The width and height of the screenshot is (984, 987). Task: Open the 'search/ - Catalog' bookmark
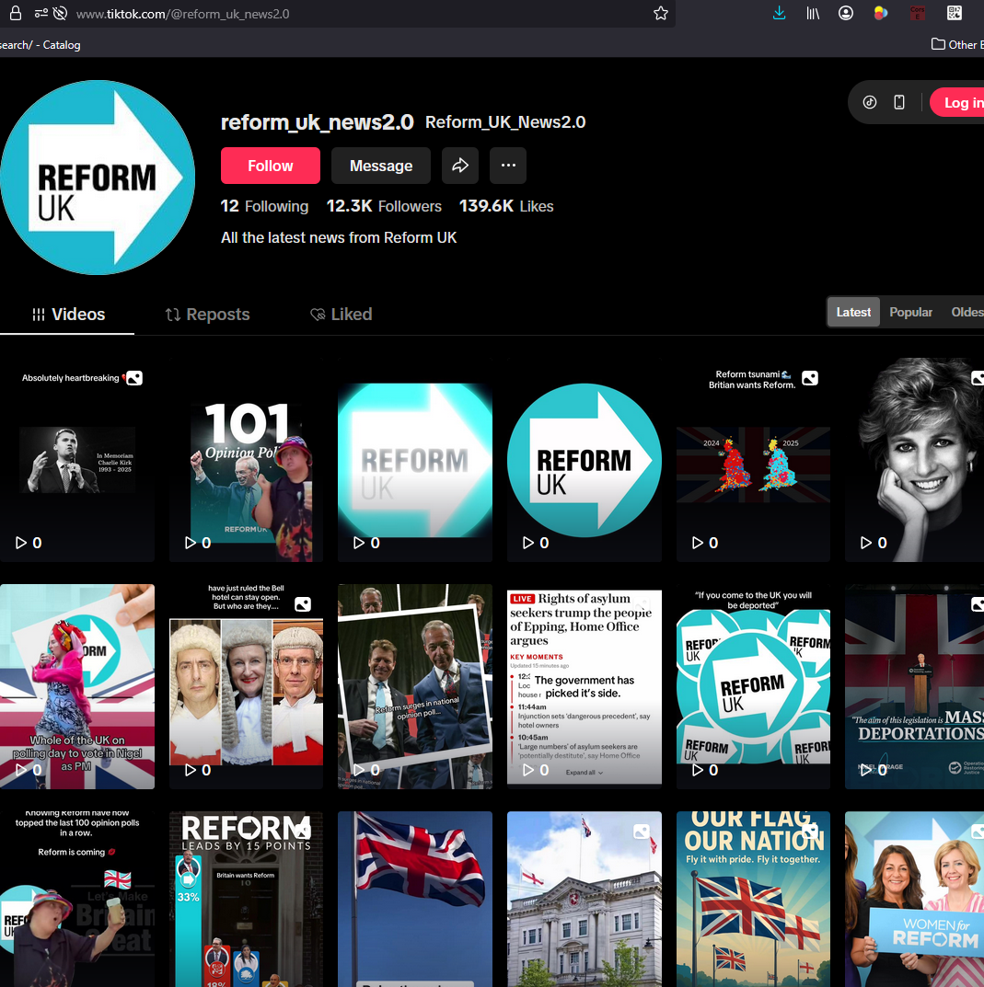tap(41, 45)
